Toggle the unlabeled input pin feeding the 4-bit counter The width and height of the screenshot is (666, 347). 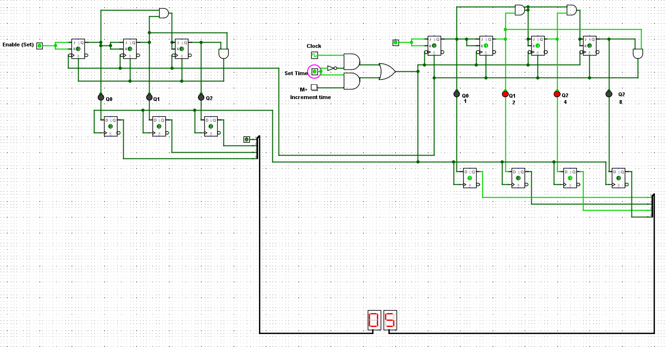pyautogui.click(x=396, y=43)
